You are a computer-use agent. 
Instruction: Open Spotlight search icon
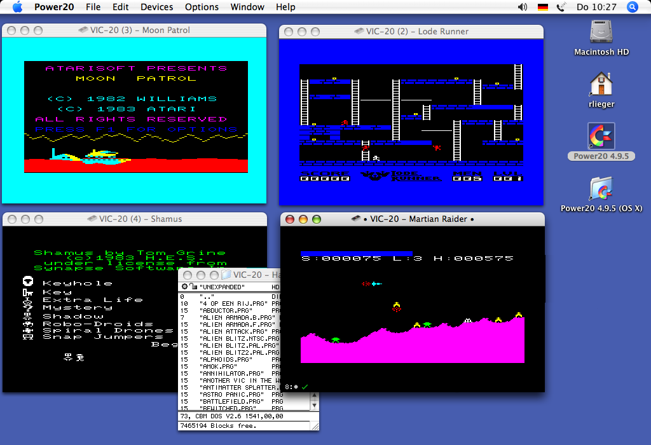(632, 7)
